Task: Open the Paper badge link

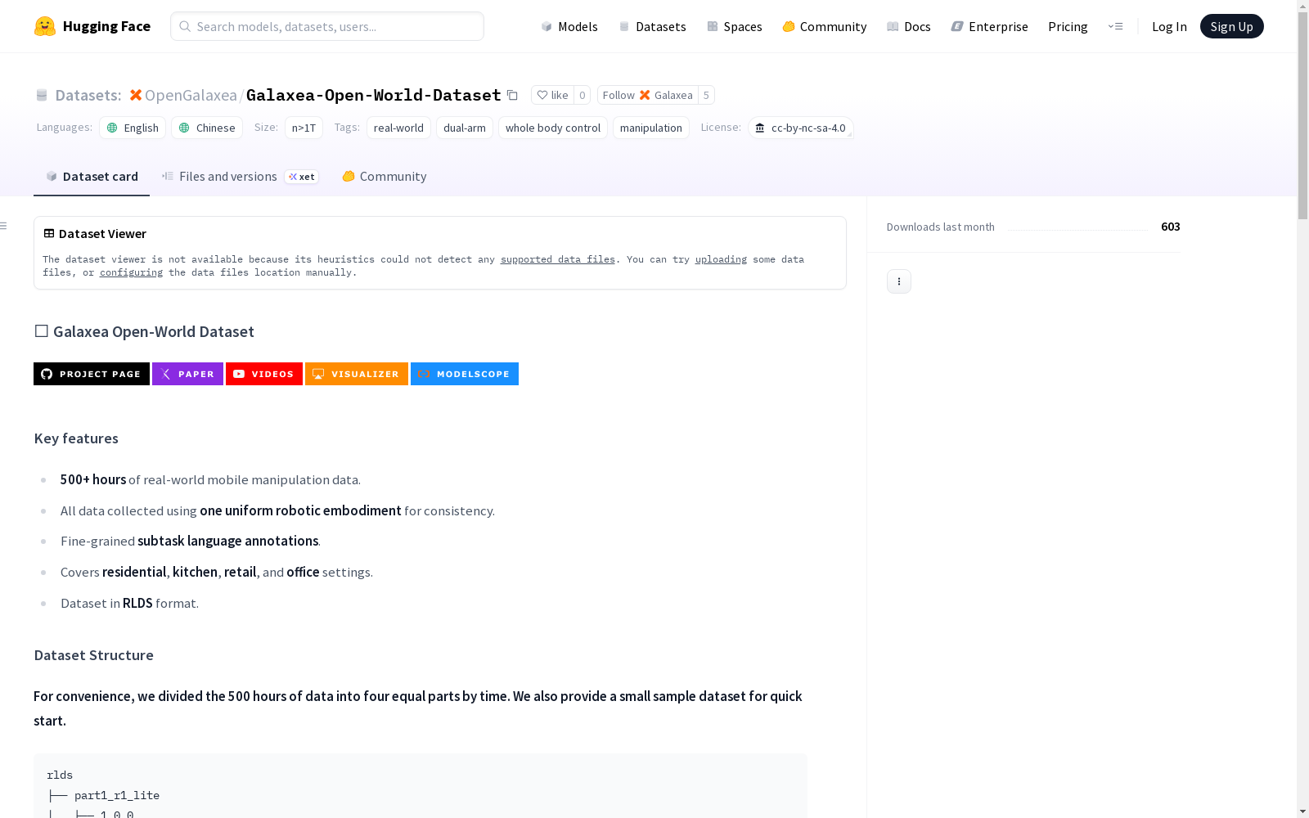Action: click(187, 374)
